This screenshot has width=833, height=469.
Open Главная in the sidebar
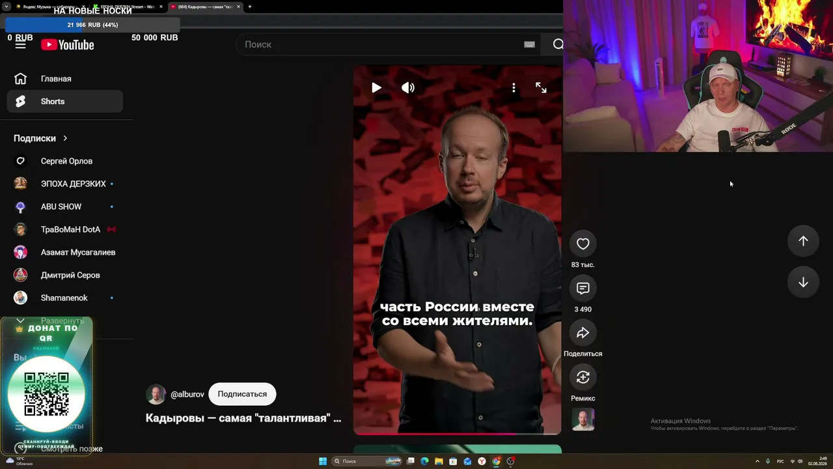coord(65,79)
